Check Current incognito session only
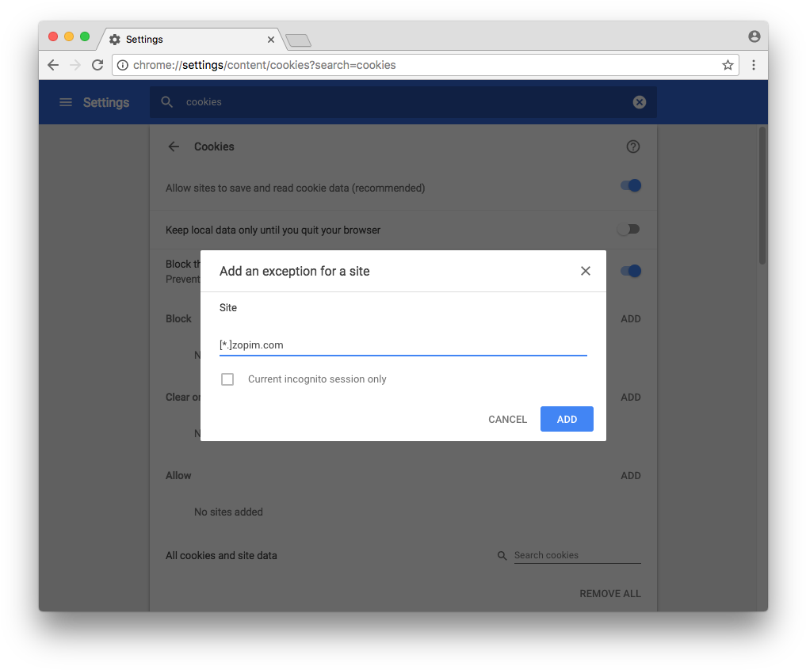806x670 pixels. coord(227,379)
